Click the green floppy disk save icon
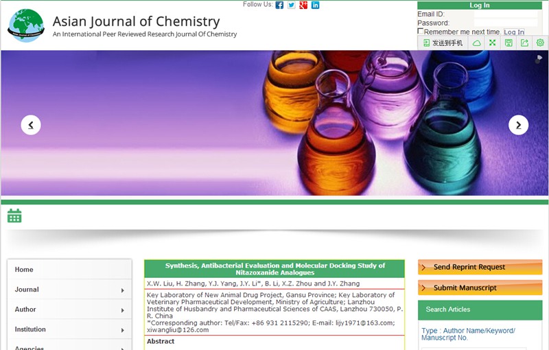 click(x=509, y=43)
